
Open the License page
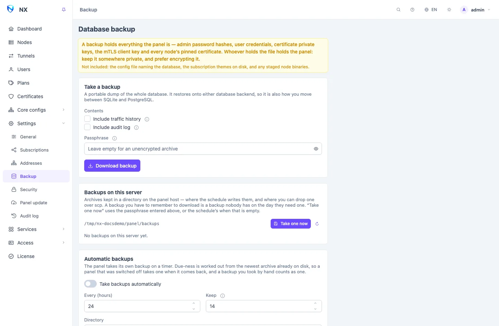(x=36, y=256)
